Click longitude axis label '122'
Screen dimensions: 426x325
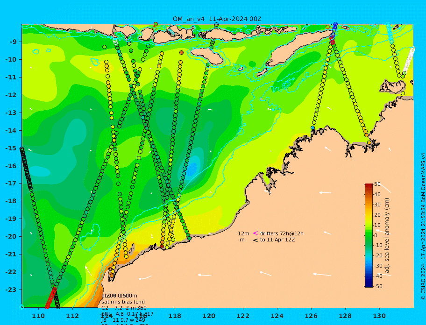pyautogui.click(x=243, y=316)
